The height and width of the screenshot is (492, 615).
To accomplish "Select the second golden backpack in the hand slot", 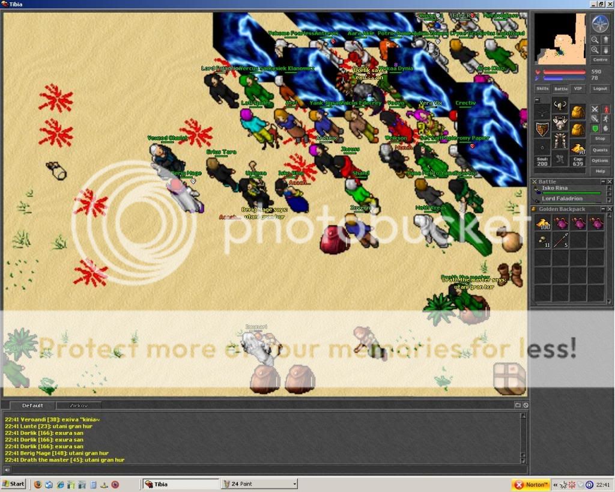I will [x=578, y=130].
